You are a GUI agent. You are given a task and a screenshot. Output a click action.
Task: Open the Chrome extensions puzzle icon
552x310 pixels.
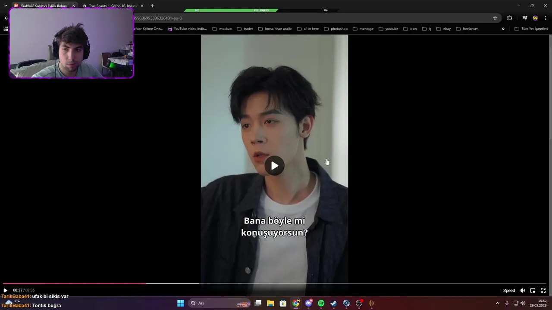pyautogui.click(x=510, y=18)
